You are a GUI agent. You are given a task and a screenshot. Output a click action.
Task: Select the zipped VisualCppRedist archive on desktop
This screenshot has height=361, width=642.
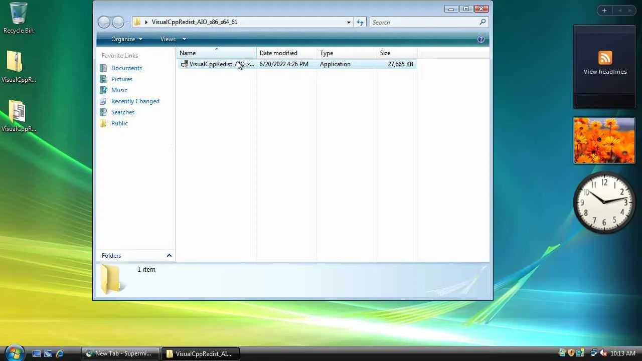19,66
